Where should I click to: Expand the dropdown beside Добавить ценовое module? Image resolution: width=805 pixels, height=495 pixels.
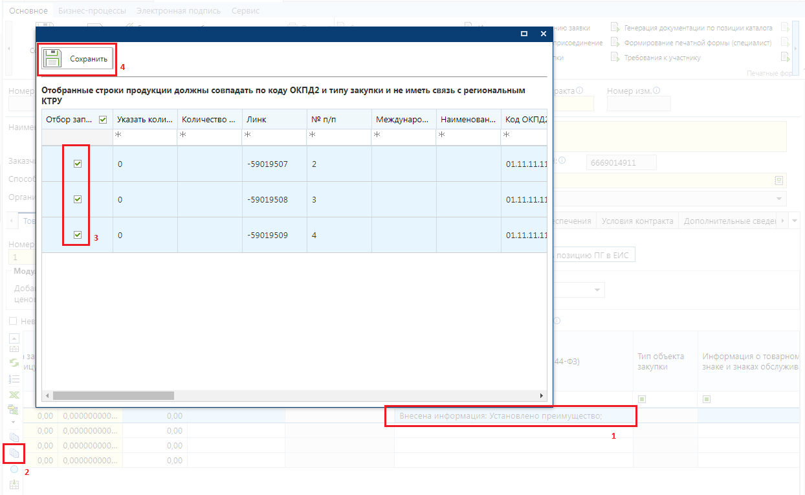597,290
